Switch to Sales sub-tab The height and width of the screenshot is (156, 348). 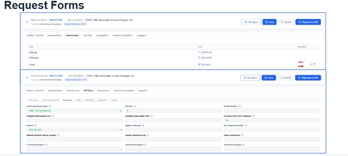click(79, 100)
